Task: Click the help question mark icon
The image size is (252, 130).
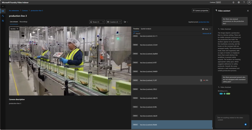Action: [x=244, y=2]
